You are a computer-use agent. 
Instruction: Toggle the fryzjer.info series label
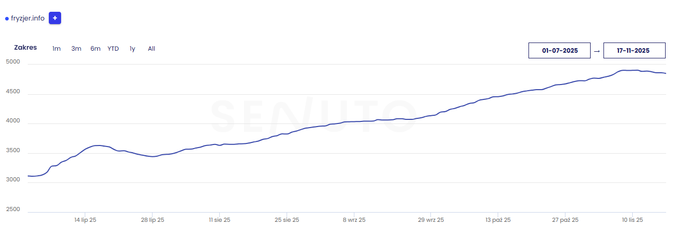coord(28,18)
